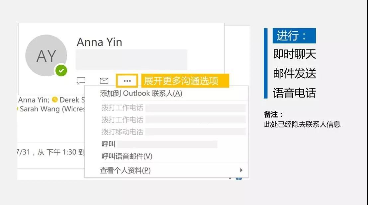Click the 邮件发送 text

(295, 74)
